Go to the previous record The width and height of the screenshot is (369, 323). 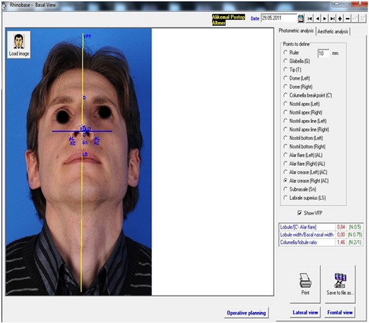[317, 19]
